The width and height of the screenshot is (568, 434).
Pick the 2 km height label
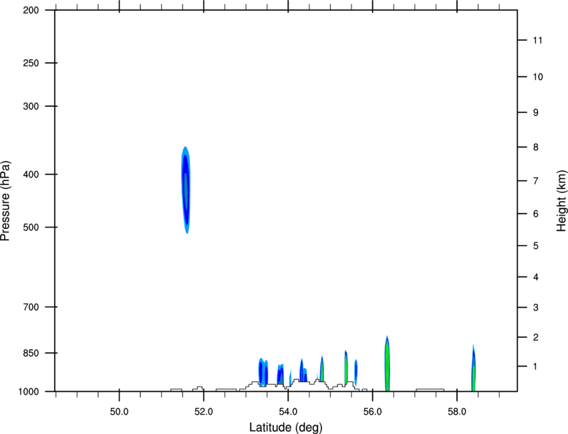coord(536,337)
